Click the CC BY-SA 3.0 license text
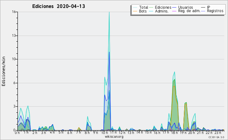Image resolution: width=228 pixels, height=140 pixels. [216, 137]
